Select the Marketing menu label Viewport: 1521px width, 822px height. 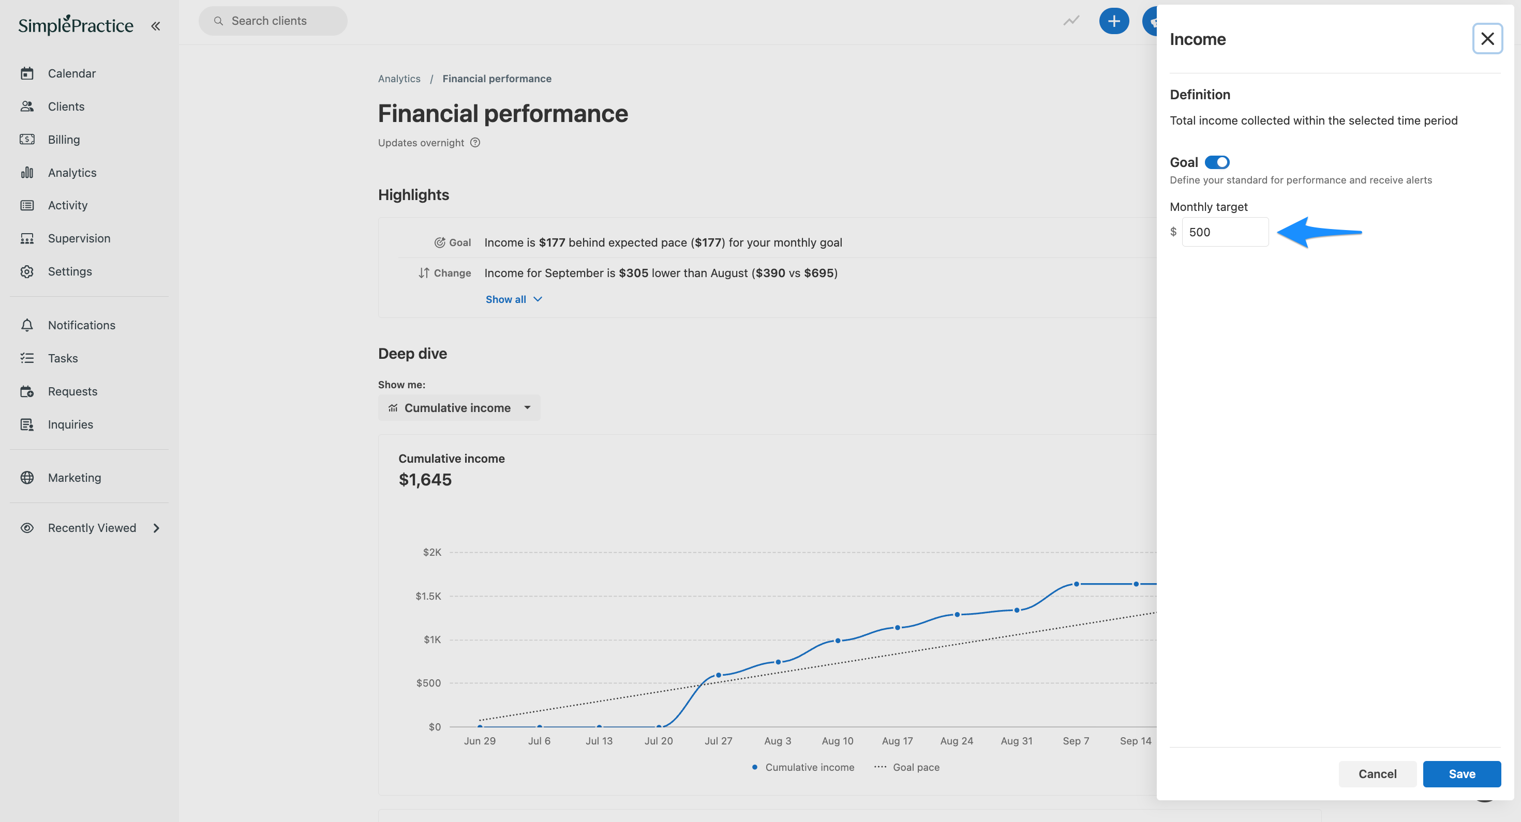[74, 477]
